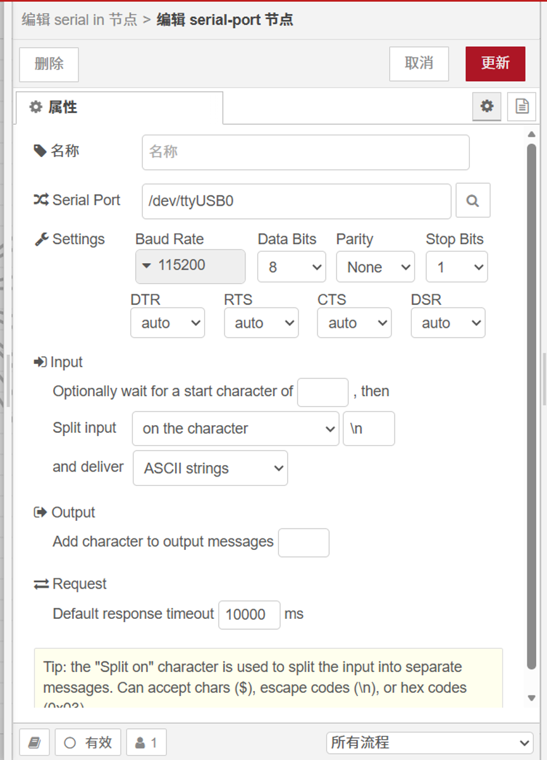Click the 'Output' section heading
547x760 pixels.
pyautogui.click(x=65, y=513)
